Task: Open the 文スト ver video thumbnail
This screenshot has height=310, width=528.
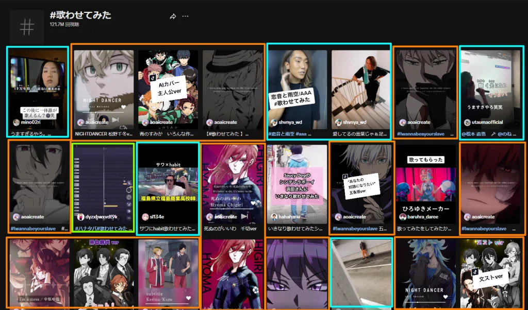Action: click(491, 273)
